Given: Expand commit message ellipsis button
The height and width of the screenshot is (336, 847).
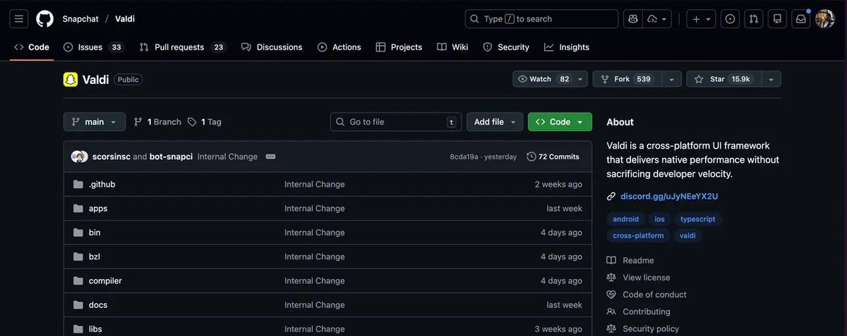Looking at the screenshot, I should 270,156.
